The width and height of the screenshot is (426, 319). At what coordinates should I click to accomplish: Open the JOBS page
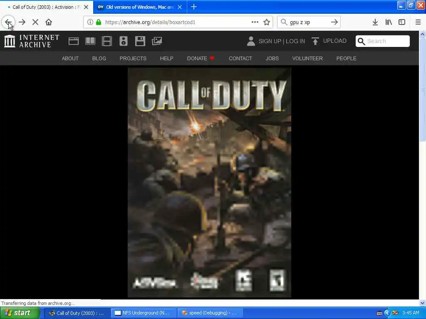272,58
